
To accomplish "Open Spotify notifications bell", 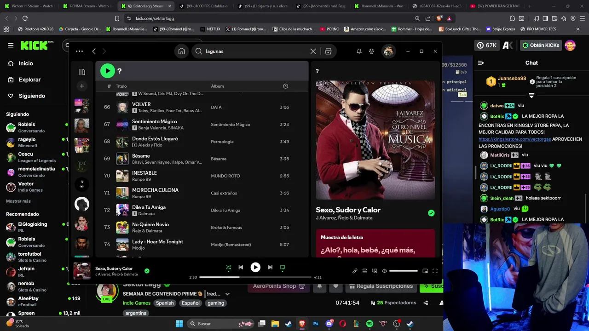I will 359,51.
